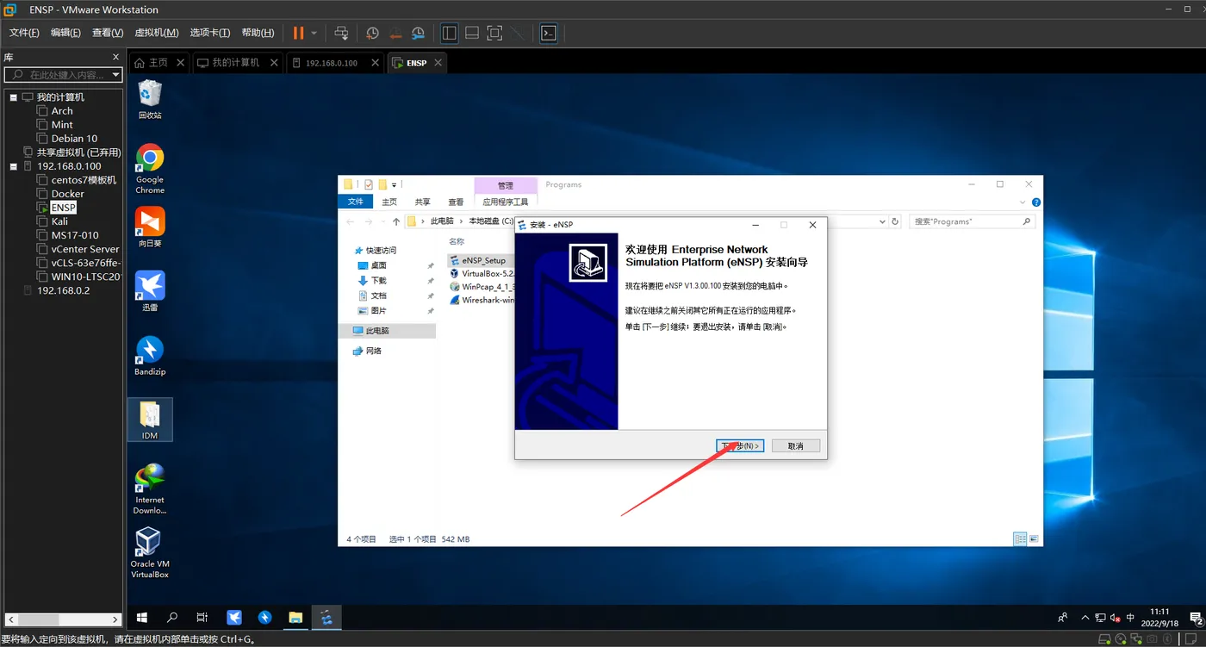The image size is (1206, 647).
Task: Collapse the 192.168.0.100 tree node
Action: pyautogui.click(x=14, y=166)
